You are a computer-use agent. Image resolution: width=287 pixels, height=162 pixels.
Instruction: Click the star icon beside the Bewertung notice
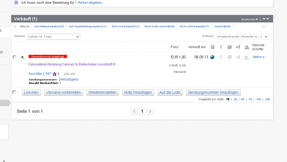(x=16, y=3)
